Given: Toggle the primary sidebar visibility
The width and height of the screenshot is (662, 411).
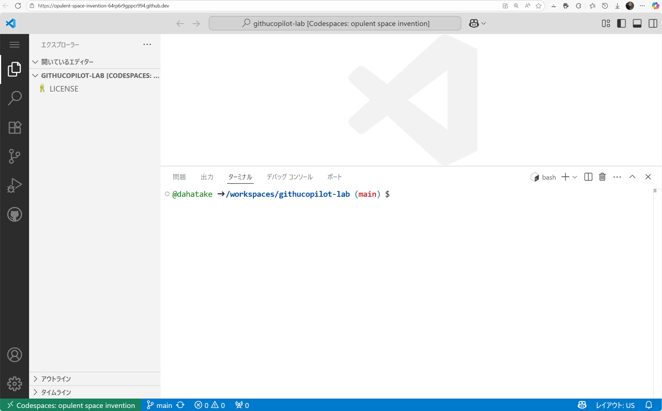Looking at the screenshot, I should pos(621,23).
